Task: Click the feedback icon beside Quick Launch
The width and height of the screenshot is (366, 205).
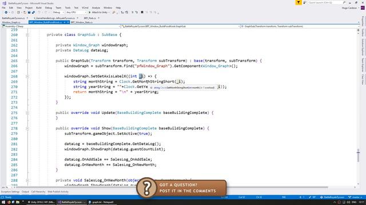Action: pyautogui.click(x=305, y=2)
